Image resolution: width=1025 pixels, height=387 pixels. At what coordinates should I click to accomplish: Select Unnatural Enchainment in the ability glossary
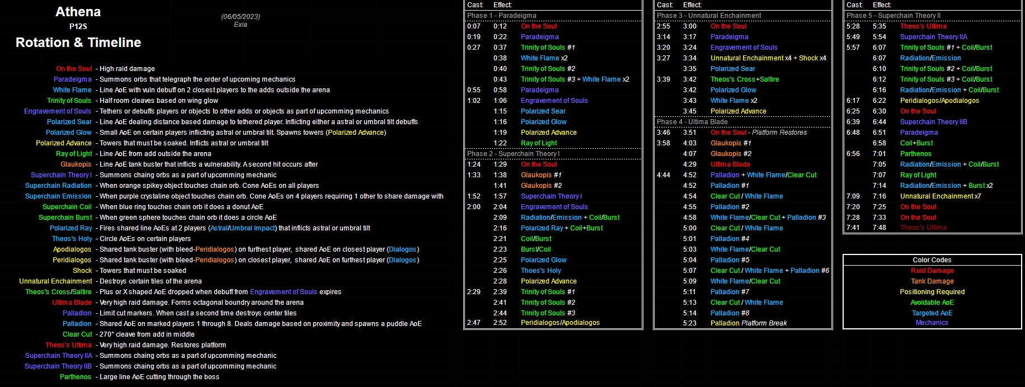click(56, 281)
